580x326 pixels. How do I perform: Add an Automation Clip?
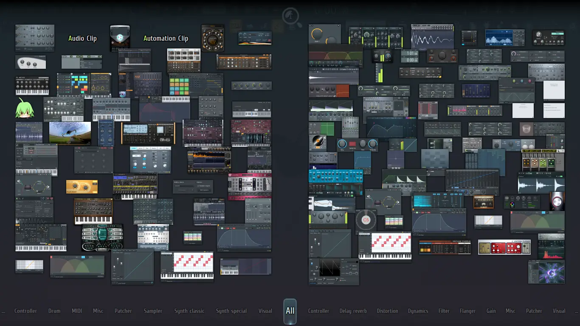click(x=166, y=38)
